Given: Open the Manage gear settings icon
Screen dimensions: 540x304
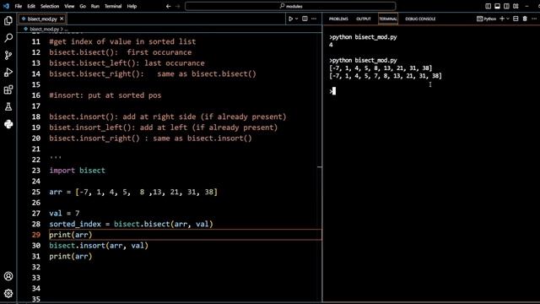Looking at the screenshot, I should click(8, 293).
